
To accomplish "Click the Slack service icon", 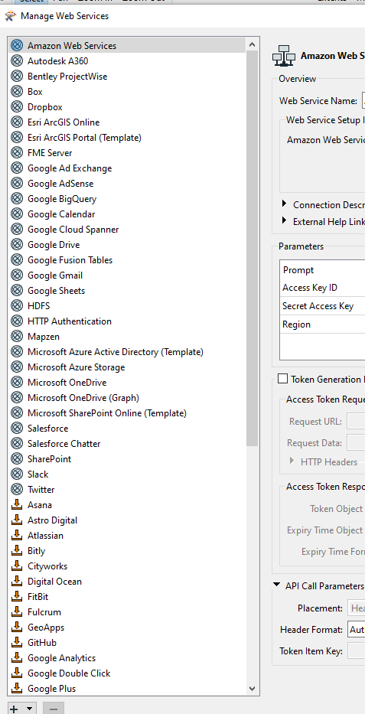I will 17,474.
